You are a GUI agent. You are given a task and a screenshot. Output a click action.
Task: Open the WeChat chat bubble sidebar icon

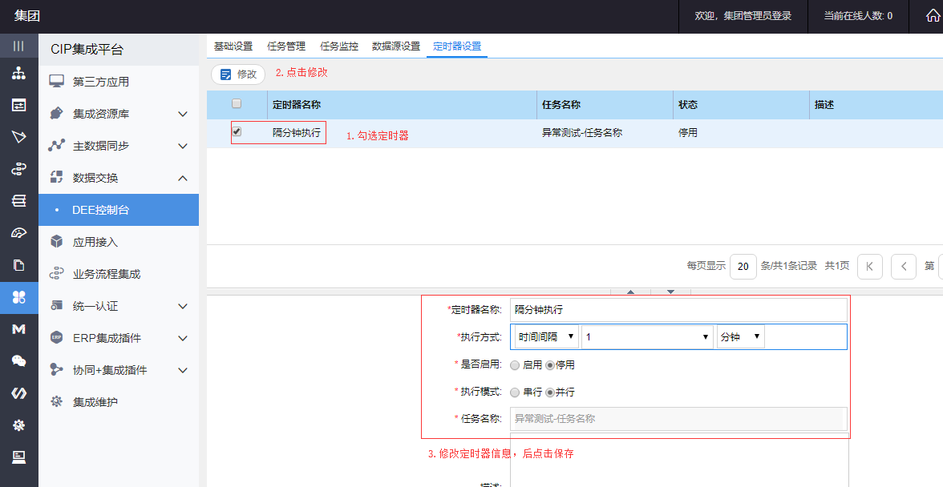(x=18, y=361)
